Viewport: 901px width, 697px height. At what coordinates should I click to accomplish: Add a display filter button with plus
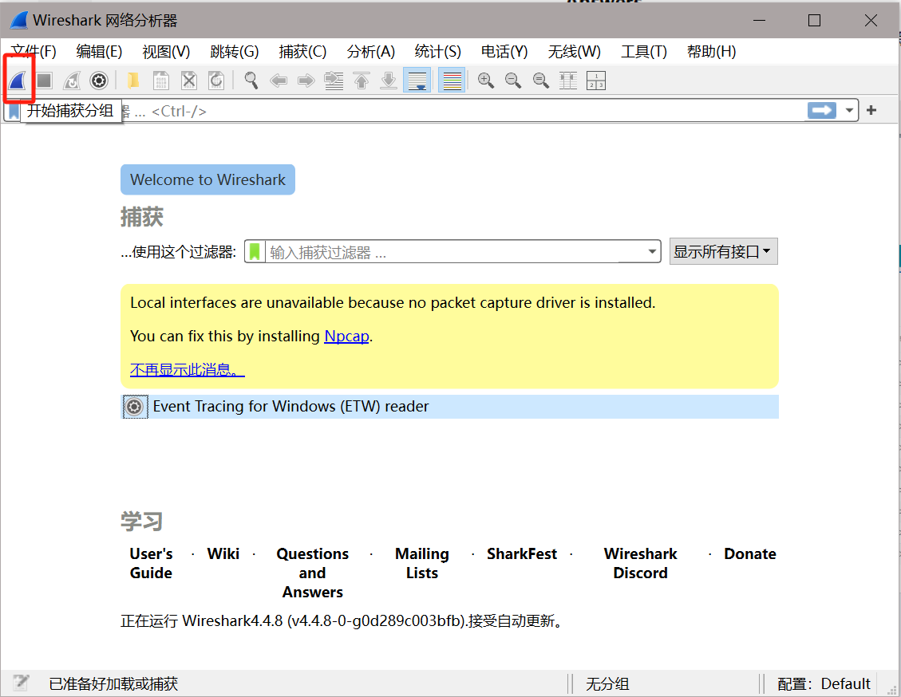click(871, 110)
